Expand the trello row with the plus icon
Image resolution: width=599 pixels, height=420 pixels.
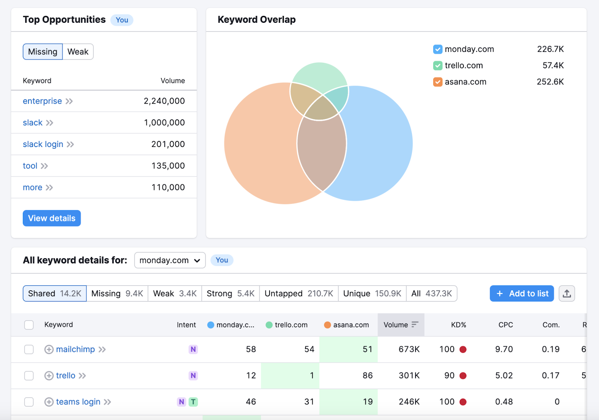49,375
